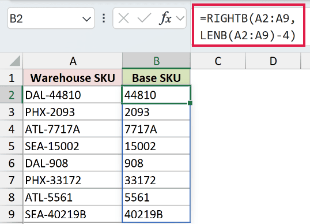Select cell containing SEA-15002
The image size is (310, 224).
point(73,146)
